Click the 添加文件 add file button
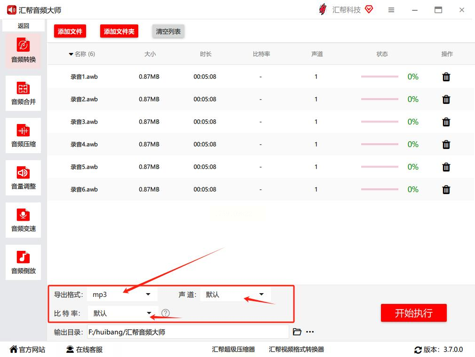 pyautogui.click(x=70, y=31)
